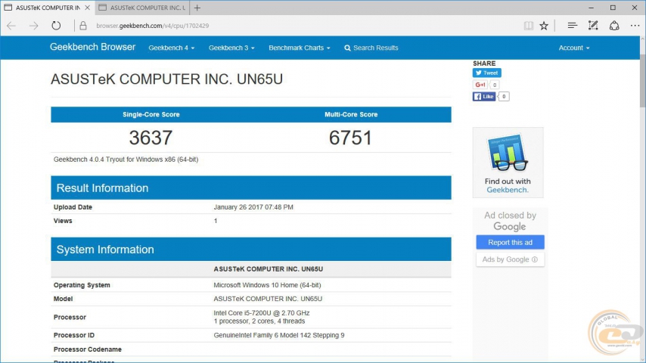Go back to the previous page
This screenshot has height=363, width=646.
coord(11,26)
